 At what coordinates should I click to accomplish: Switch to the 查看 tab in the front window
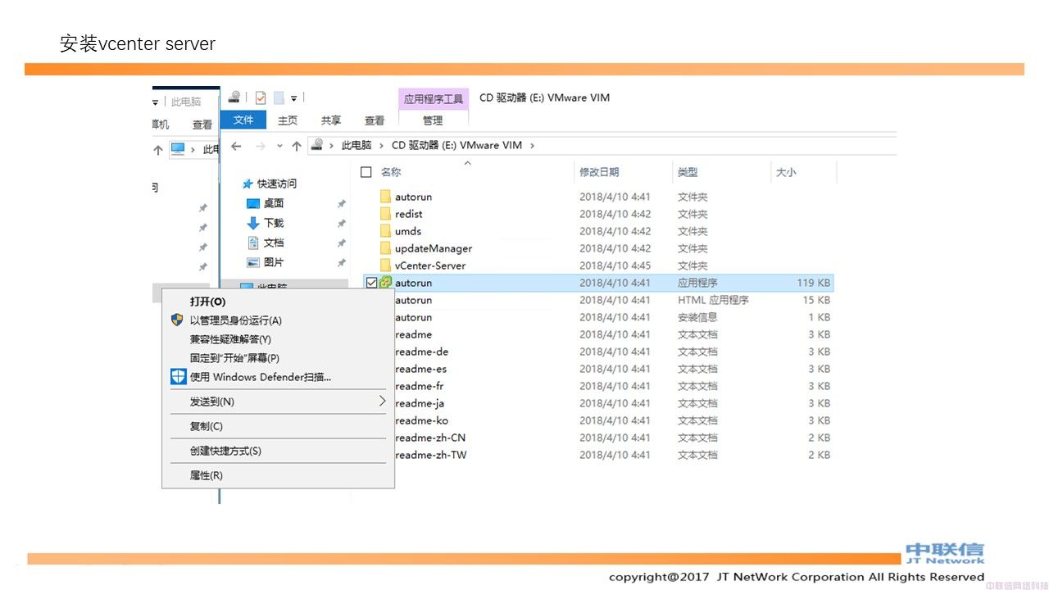pyautogui.click(x=375, y=120)
